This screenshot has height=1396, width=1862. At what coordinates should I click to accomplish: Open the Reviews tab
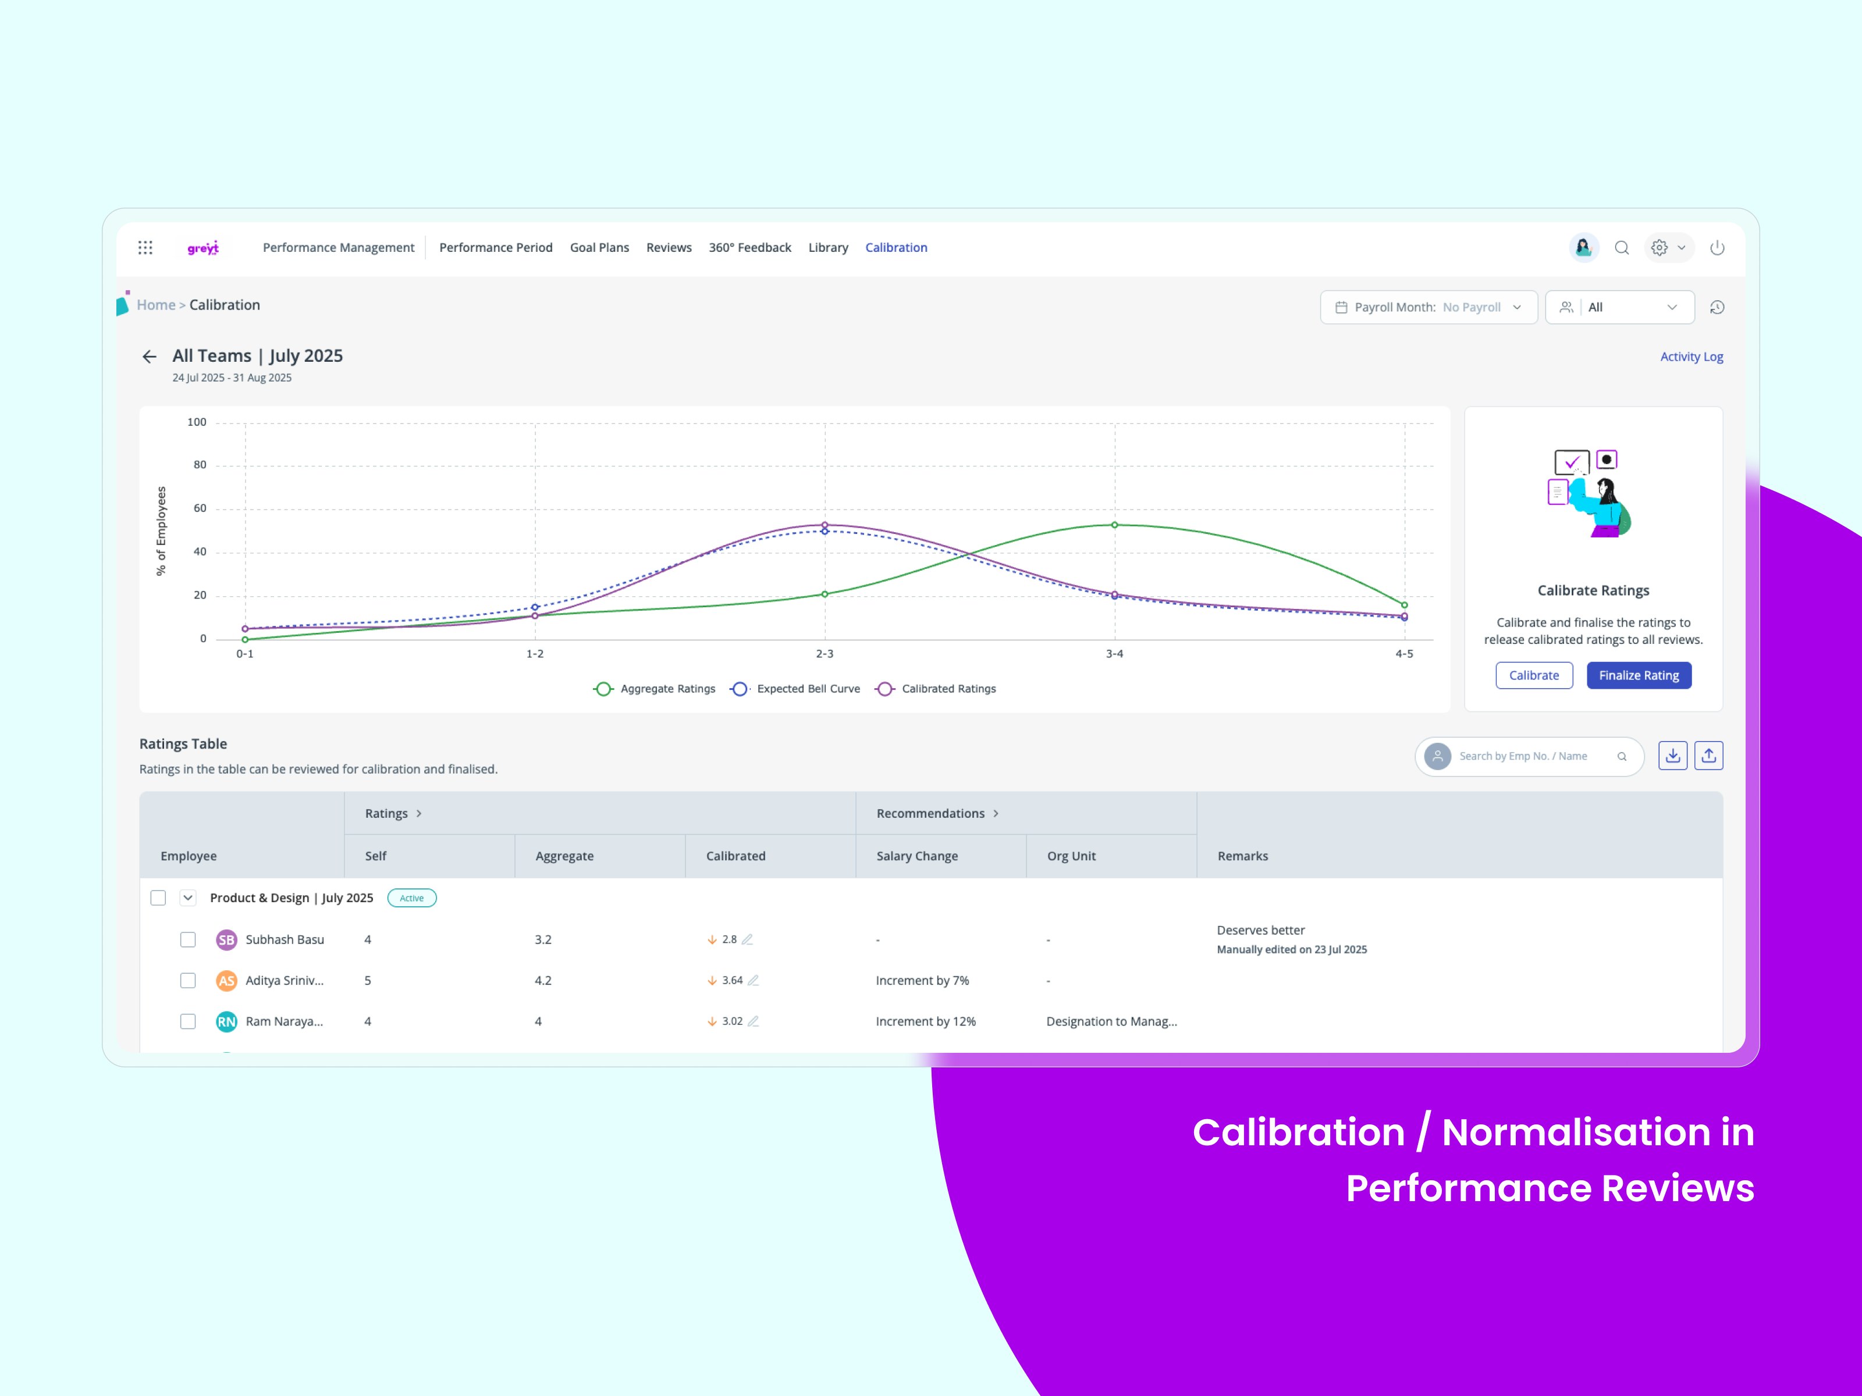click(x=669, y=247)
